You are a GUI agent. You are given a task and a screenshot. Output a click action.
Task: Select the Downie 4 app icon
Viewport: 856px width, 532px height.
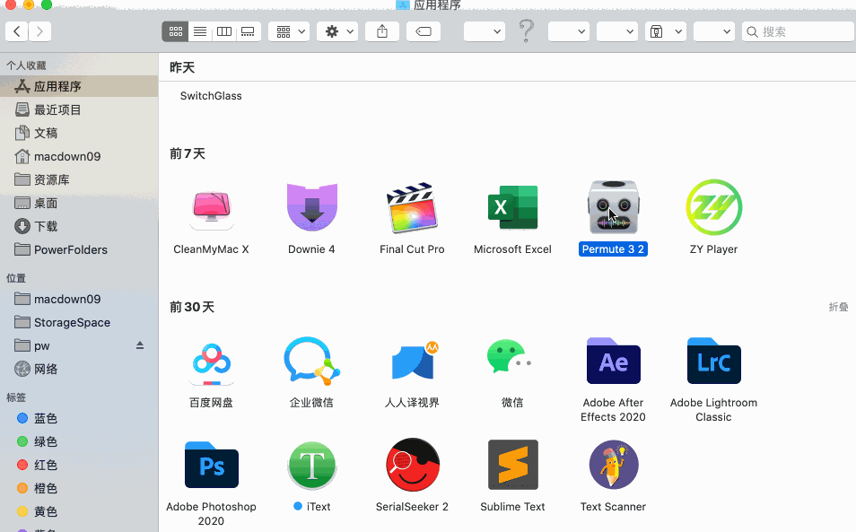tap(311, 208)
